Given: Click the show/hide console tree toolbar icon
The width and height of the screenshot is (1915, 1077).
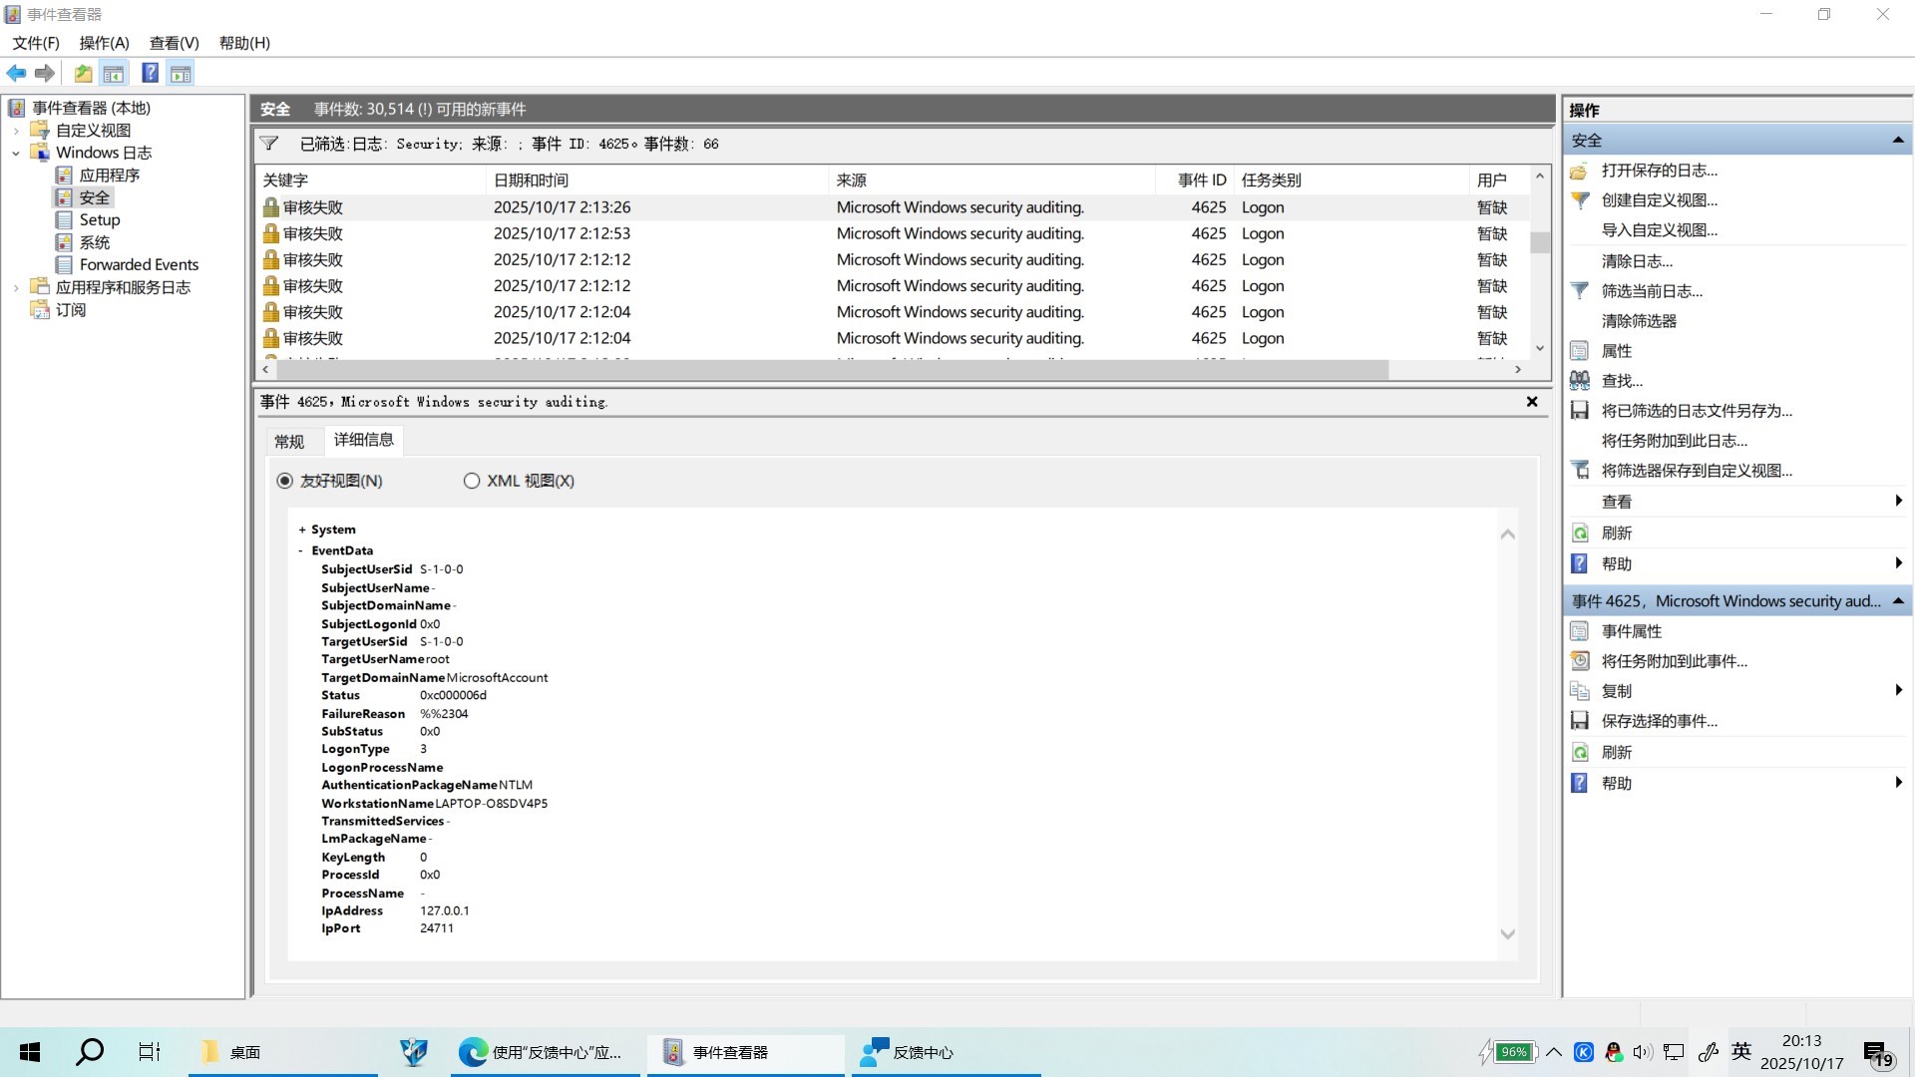Looking at the screenshot, I should (114, 73).
